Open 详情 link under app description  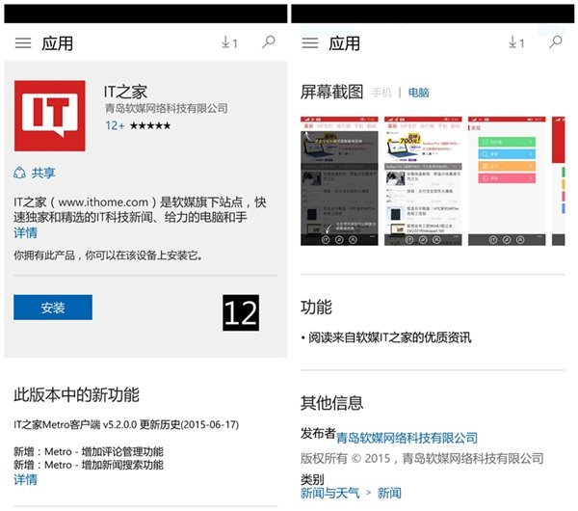tap(25, 233)
